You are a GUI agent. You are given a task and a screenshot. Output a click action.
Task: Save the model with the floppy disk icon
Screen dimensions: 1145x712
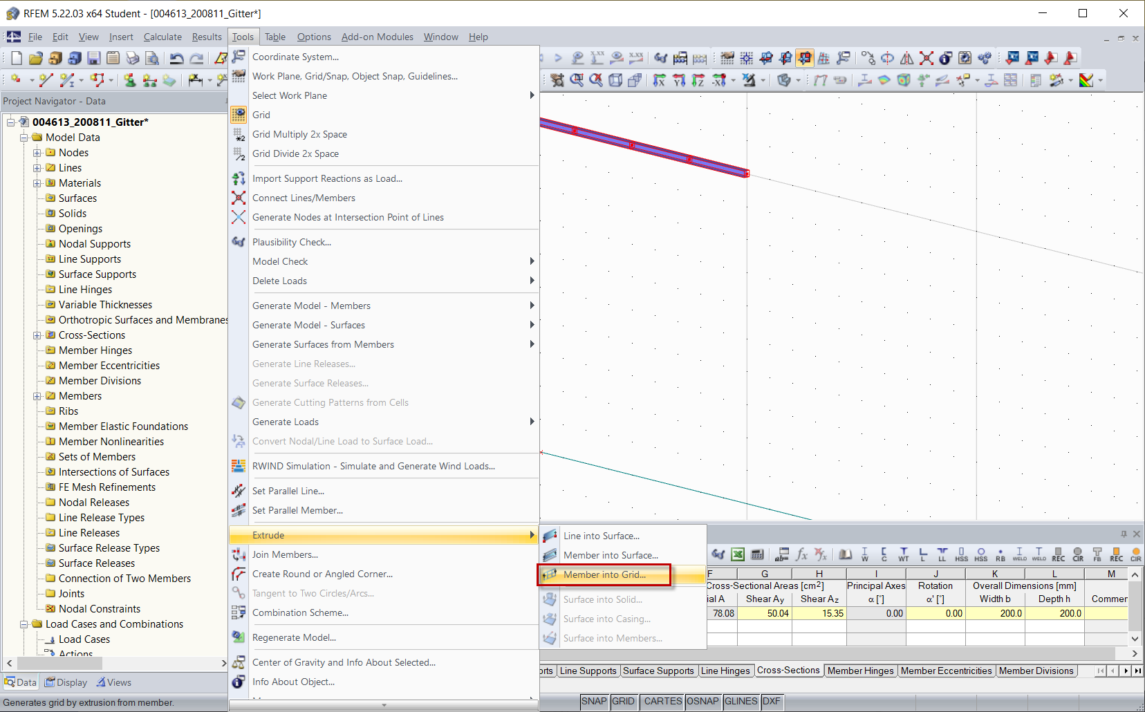(x=94, y=58)
